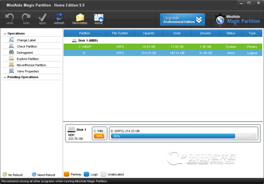This screenshot has height=184, width=264.
Task: Click the 183.14 GB used cell
Action: click(x=177, y=53)
